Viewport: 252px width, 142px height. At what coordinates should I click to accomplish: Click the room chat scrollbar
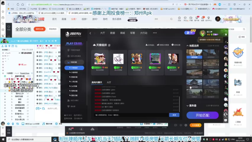179,104
